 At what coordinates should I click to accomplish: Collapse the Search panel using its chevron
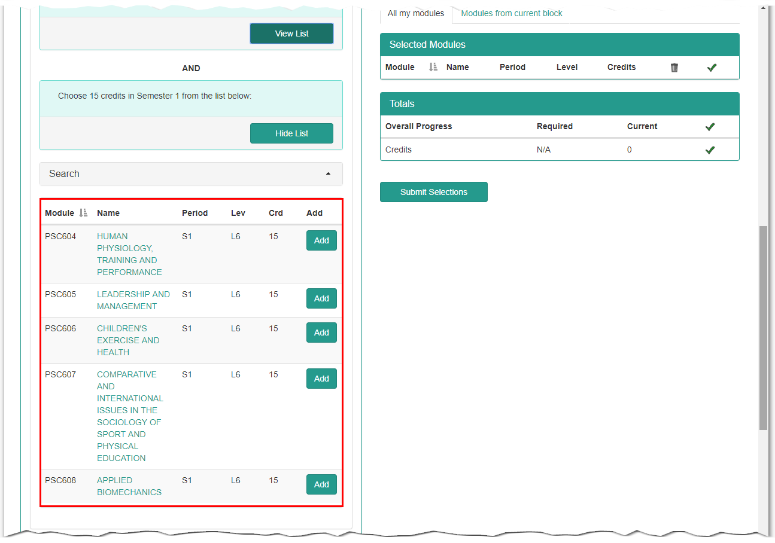coord(328,173)
